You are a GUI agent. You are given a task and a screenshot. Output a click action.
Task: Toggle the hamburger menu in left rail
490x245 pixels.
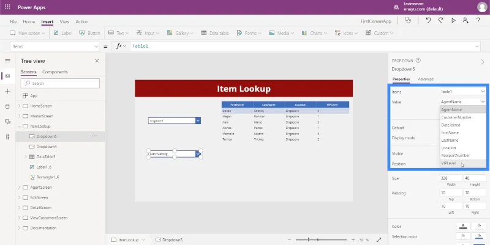coord(8,60)
